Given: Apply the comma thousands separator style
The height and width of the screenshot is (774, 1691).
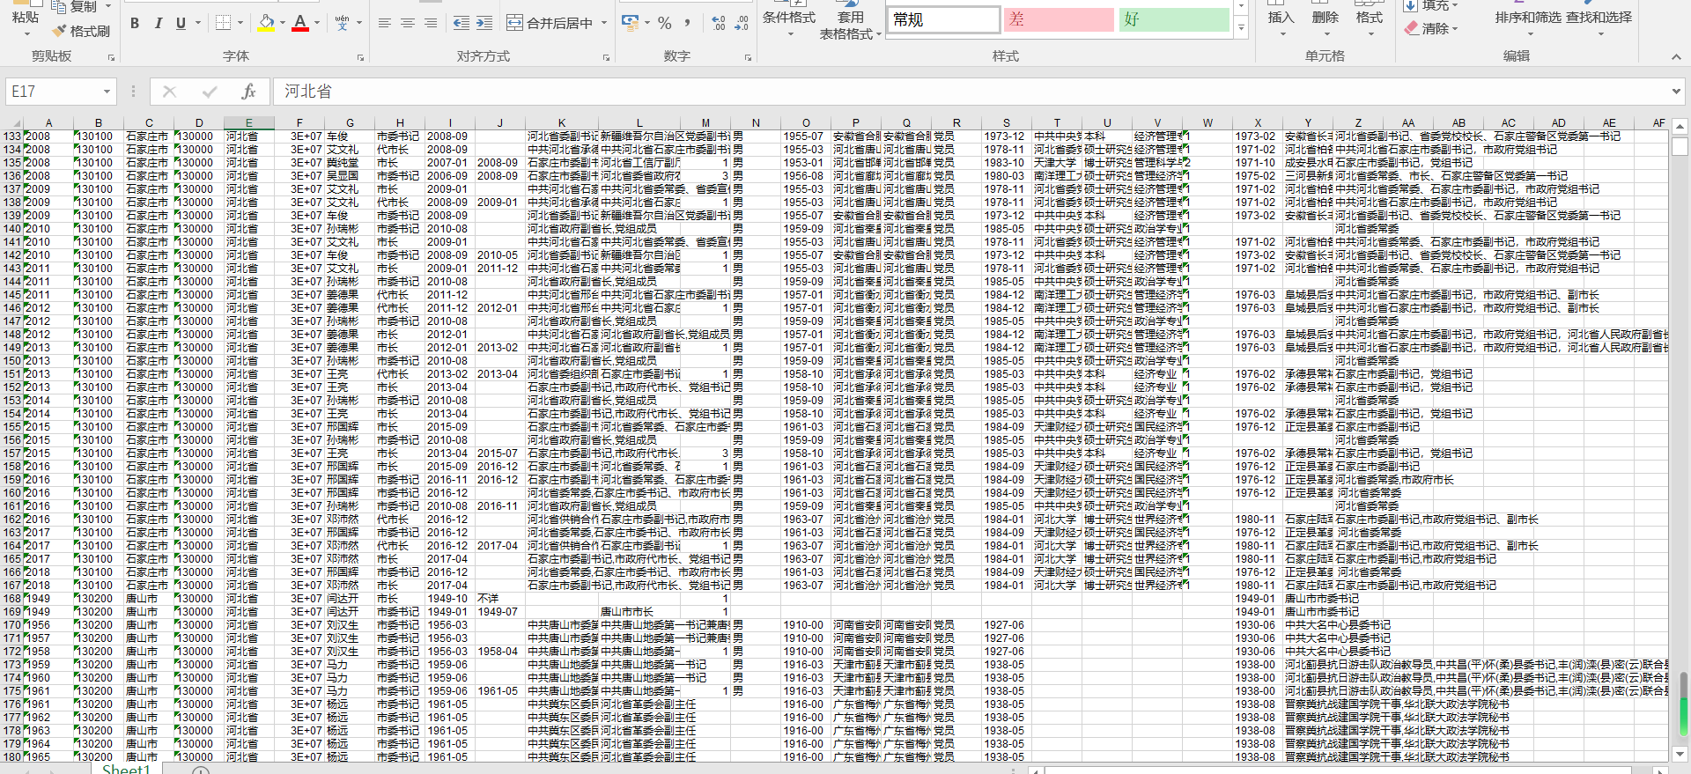Looking at the screenshot, I should (688, 24).
